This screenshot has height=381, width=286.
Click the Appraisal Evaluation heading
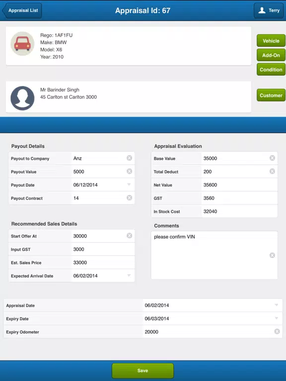178,146
